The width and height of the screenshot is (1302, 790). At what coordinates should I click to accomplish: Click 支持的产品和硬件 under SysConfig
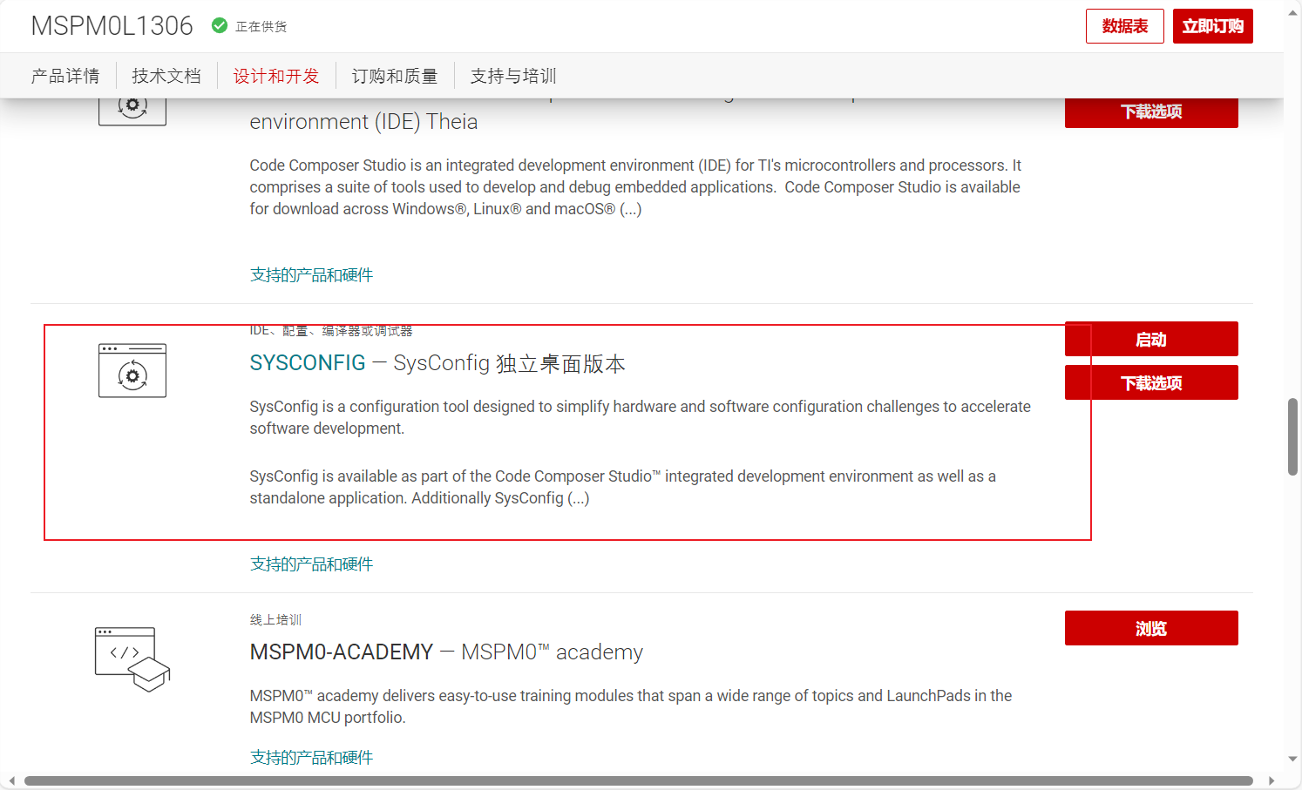click(x=311, y=564)
